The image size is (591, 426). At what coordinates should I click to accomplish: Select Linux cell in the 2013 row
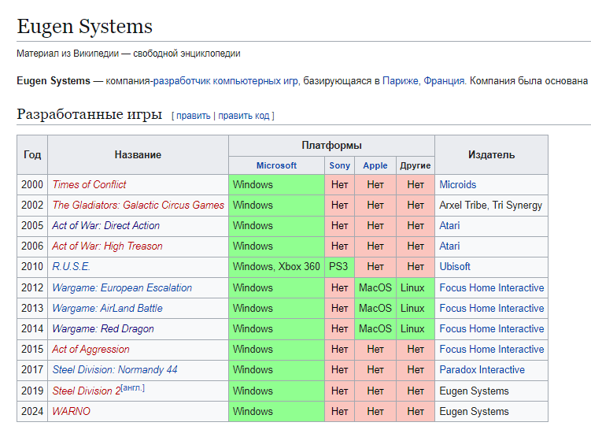[x=416, y=308]
